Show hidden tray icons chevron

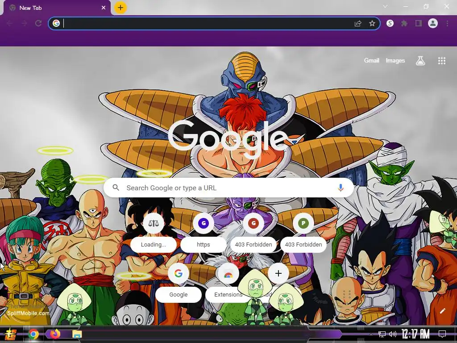coord(371,334)
